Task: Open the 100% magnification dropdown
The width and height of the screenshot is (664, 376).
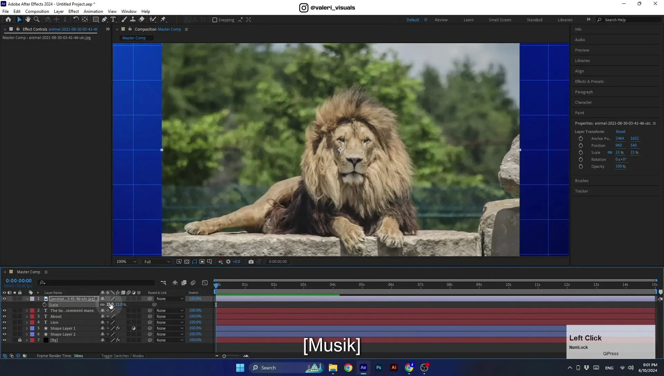Action: [126, 262]
